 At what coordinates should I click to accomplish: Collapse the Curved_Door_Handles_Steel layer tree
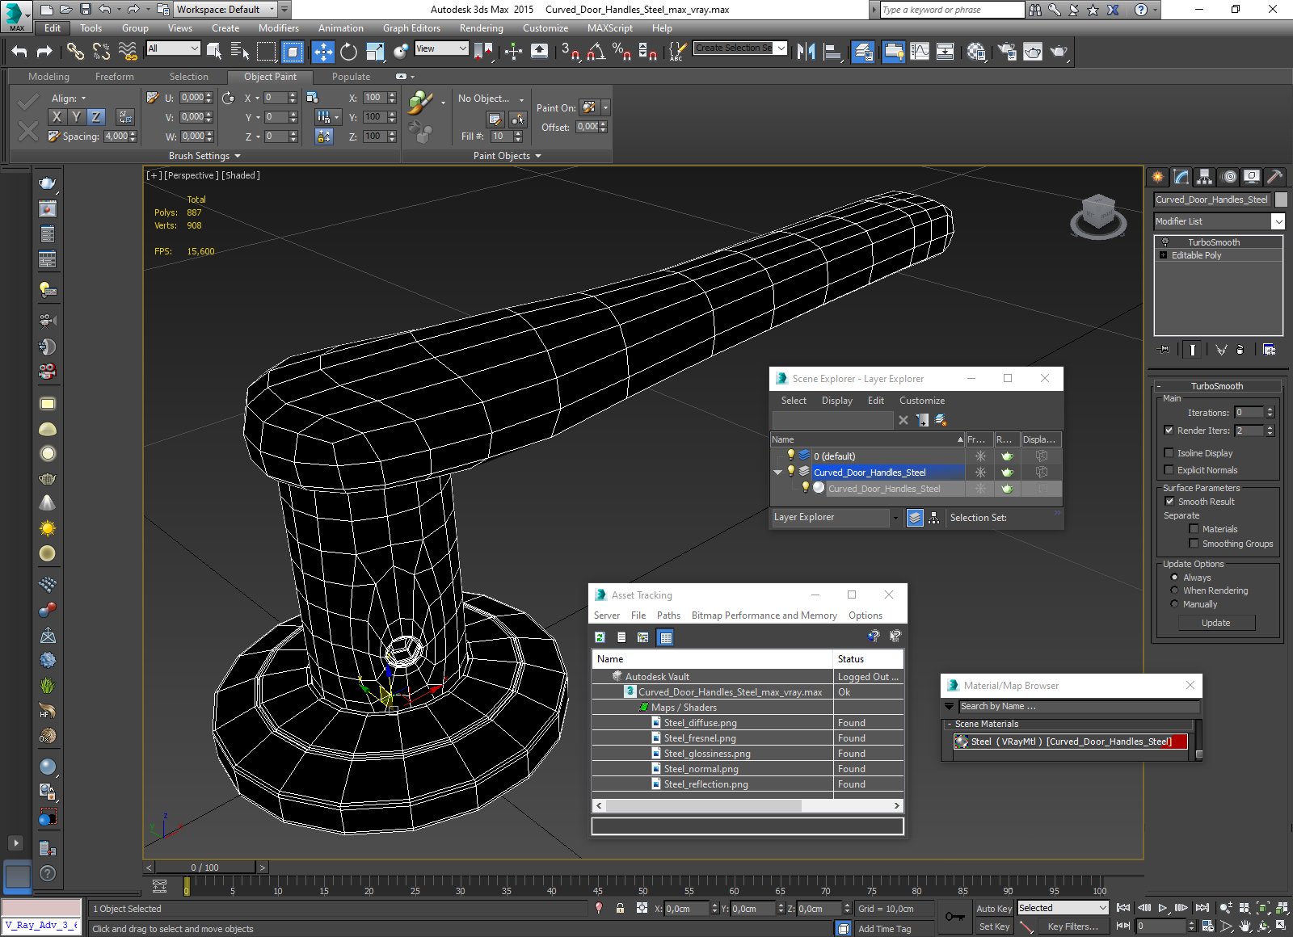[777, 473]
